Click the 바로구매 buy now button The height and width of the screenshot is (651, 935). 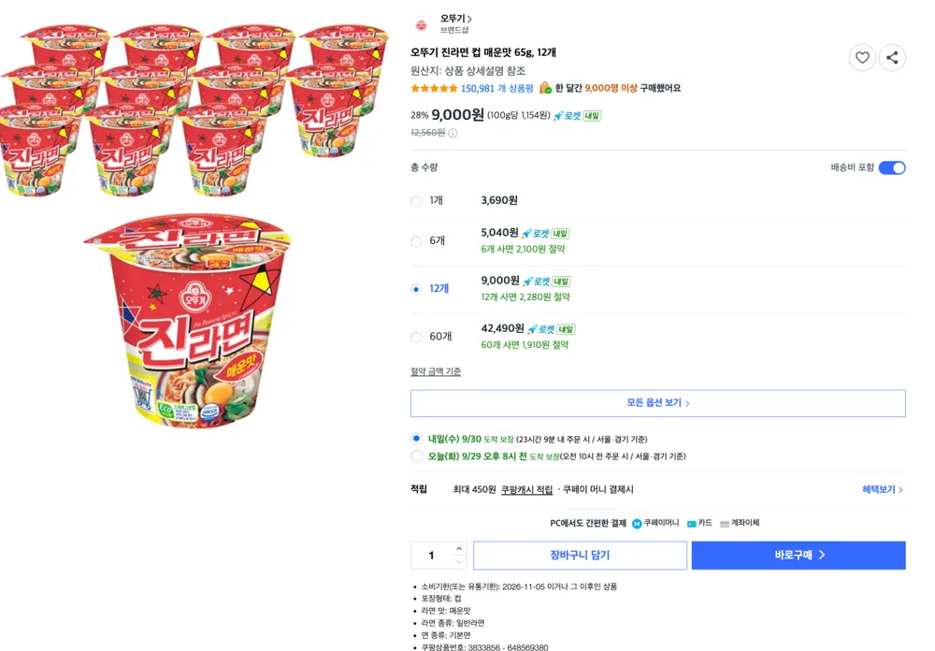tap(798, 556)
